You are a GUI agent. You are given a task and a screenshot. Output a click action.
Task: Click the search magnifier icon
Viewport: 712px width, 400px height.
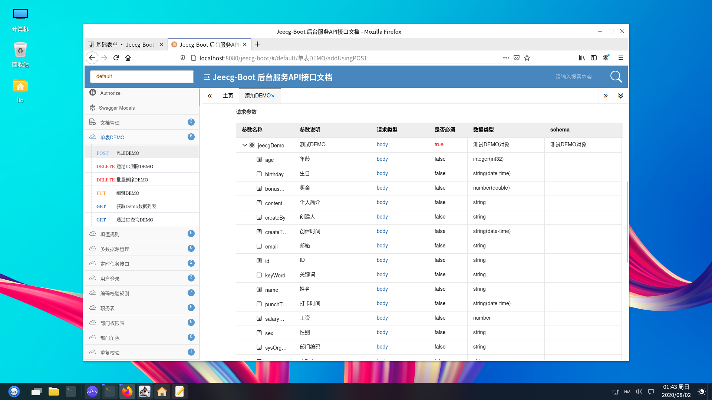pyautogui.click(x=616, y=77)
